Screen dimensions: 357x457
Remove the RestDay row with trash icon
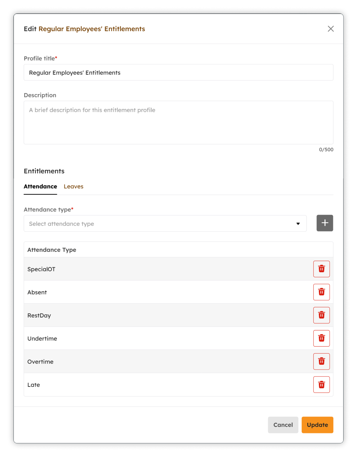click(x=321, y=315)
